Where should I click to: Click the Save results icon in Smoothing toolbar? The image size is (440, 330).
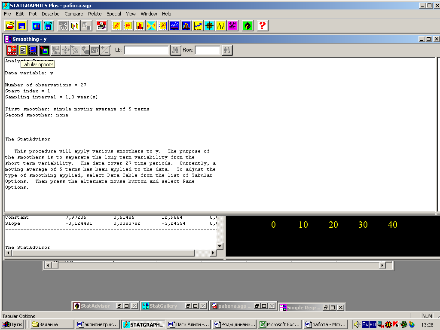point(44,50)
